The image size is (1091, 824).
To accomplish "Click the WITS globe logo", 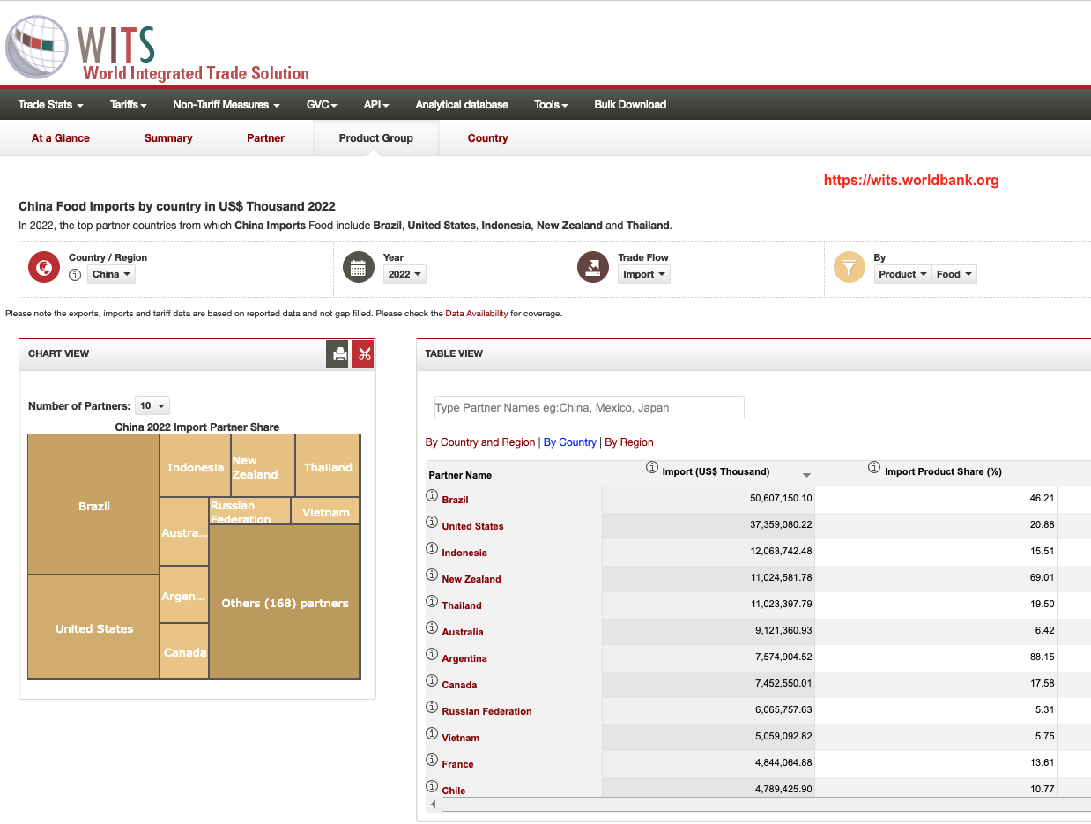I will tap(37, 47).
